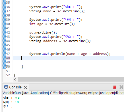Click 'nextInt()' on line 40
The width and height of the screenshot is (124, 112).
tap(64, 24)
